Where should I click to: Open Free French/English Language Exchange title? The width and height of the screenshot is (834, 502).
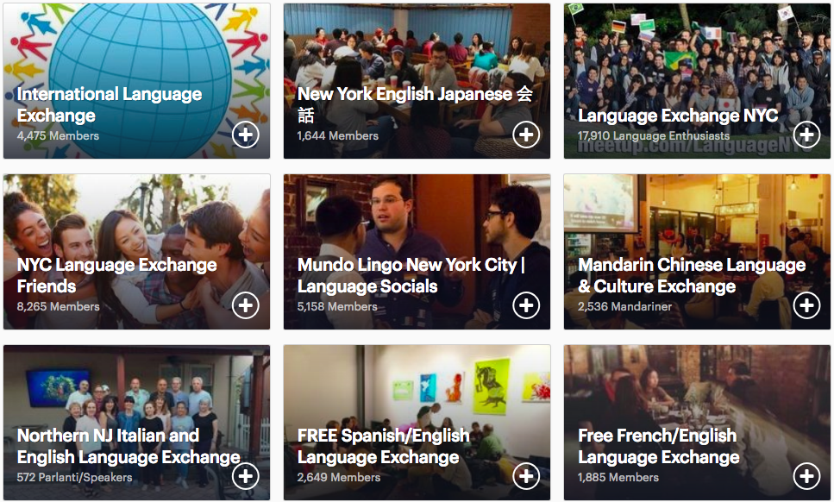pyautogui.click(x=658, y=446)
